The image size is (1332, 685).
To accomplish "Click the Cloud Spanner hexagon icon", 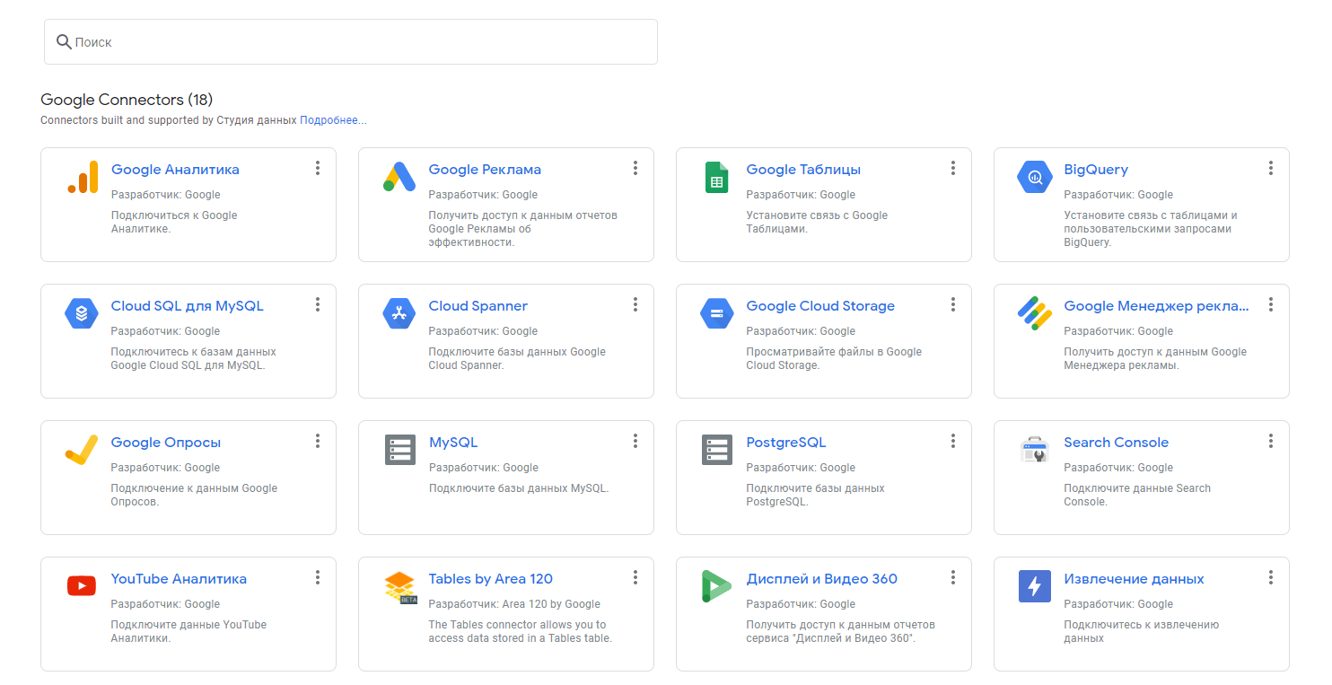I will point(399,314).
